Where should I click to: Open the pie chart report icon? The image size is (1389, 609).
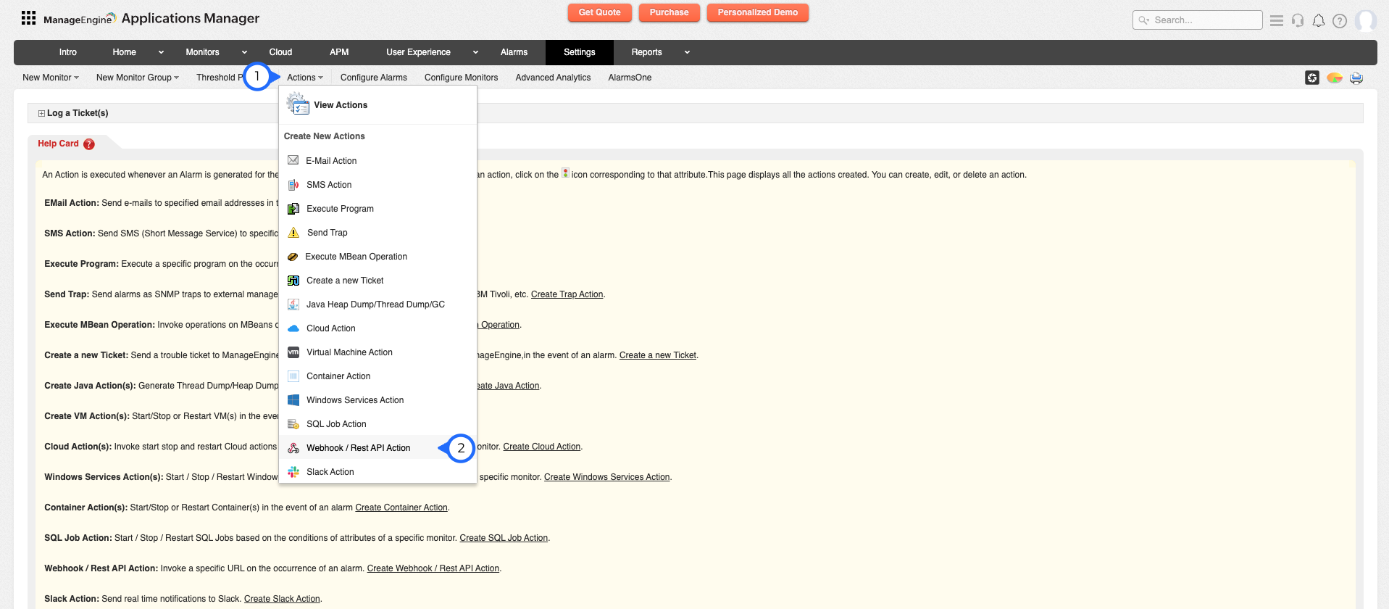point(1334,78)
